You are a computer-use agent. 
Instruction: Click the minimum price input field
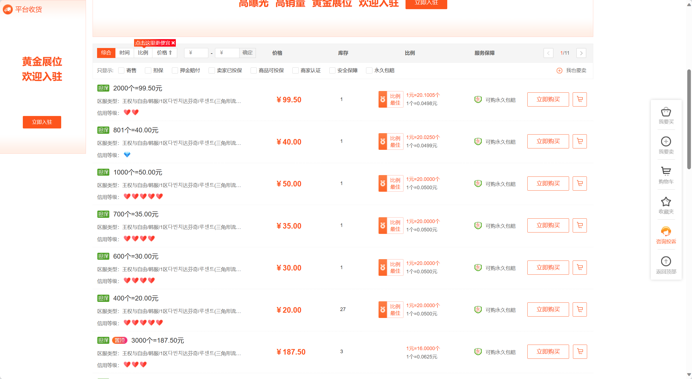[x=196, y=53]
